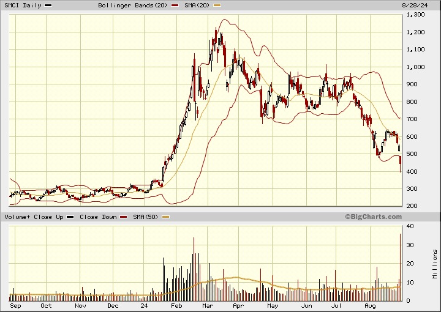
Task: Click the 8/28/24 date label
Action: point(415,6)
